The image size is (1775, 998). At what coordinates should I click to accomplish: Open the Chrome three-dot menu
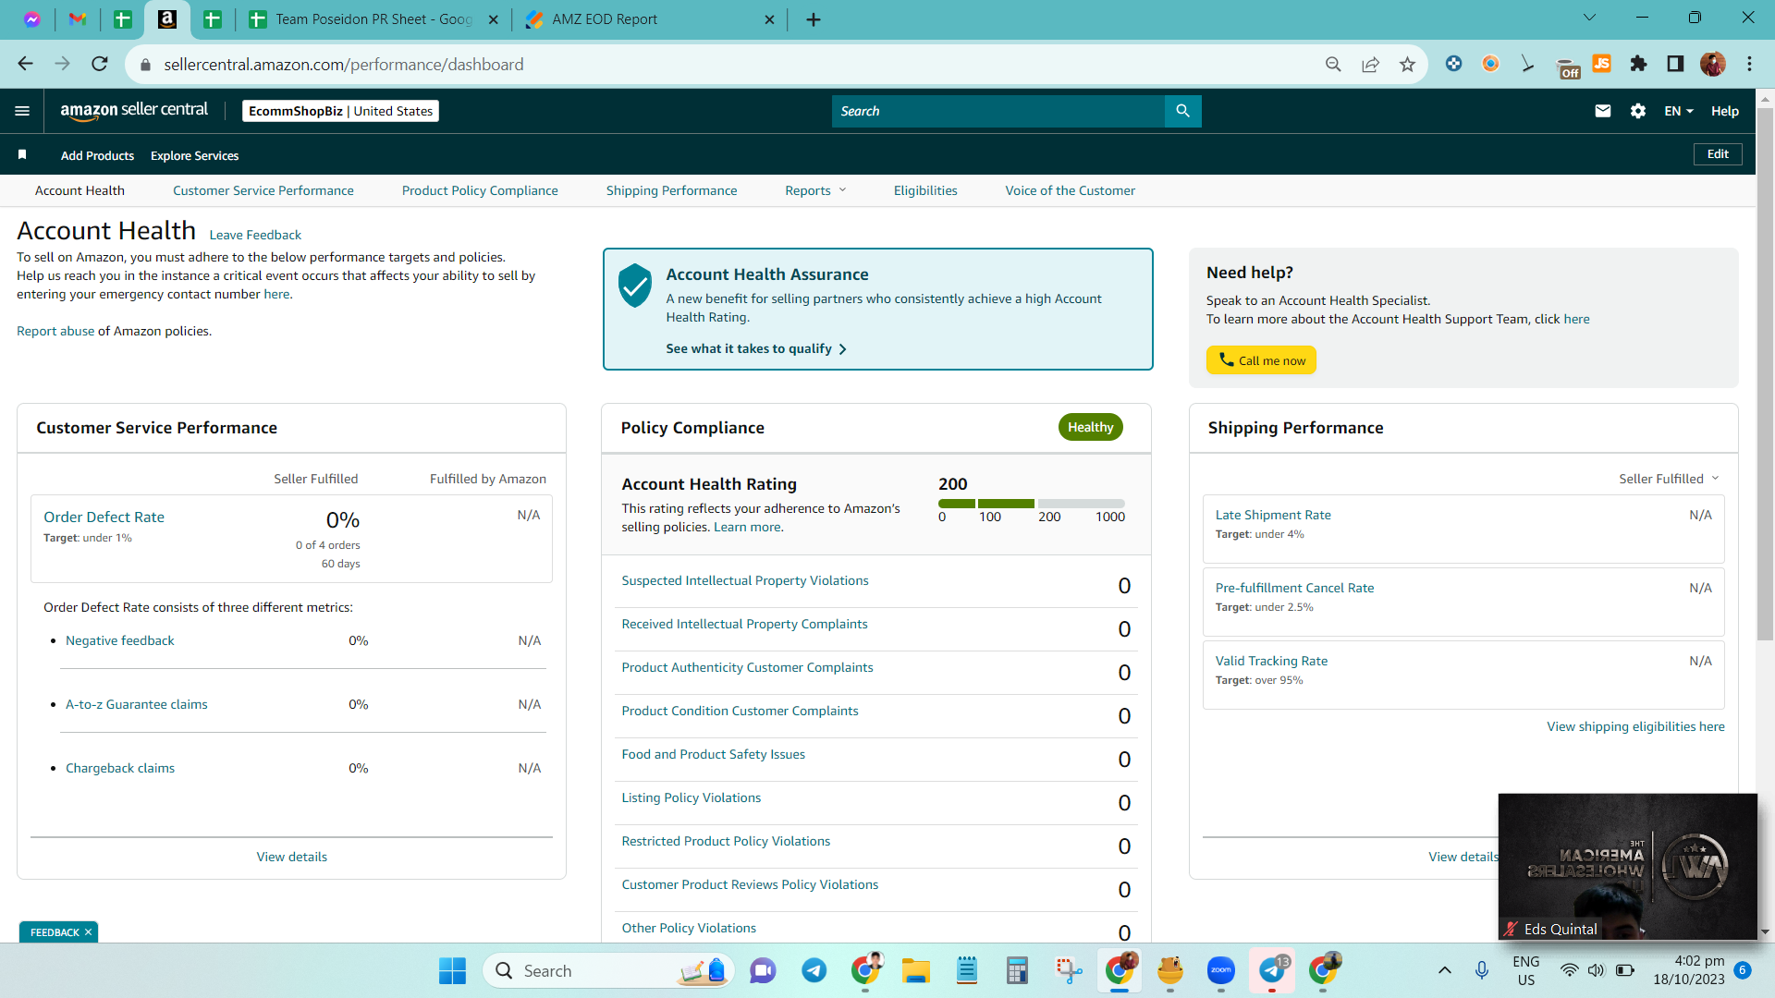[1749, 64]
